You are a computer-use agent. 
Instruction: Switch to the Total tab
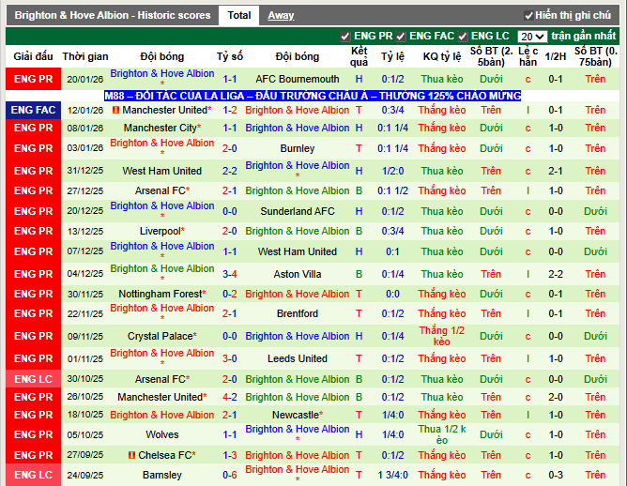click(238, 15)
